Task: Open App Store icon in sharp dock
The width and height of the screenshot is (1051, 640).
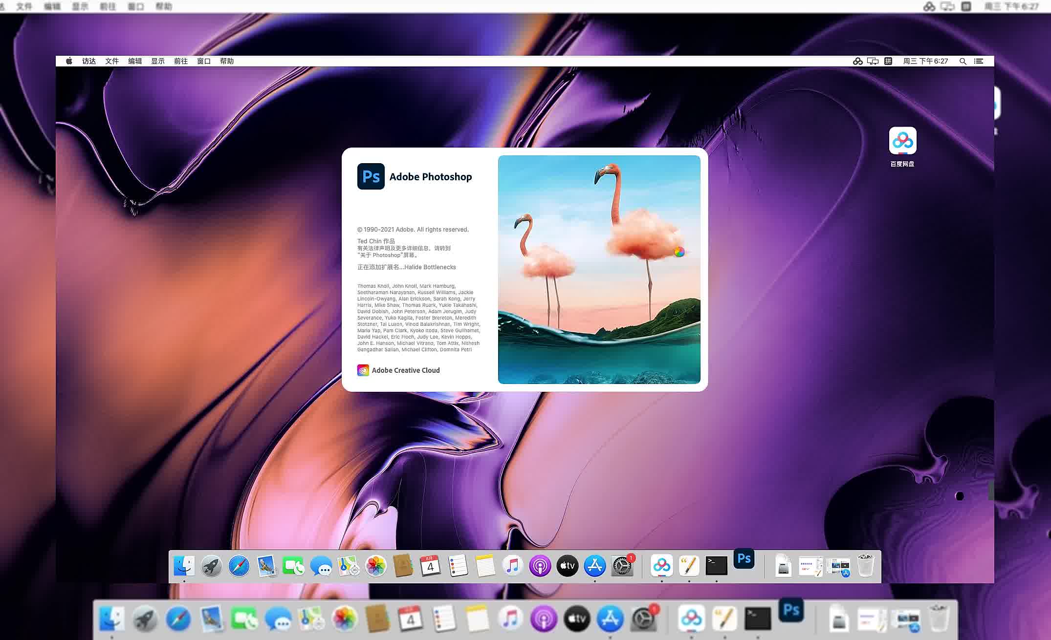Action: click(595, 566)
